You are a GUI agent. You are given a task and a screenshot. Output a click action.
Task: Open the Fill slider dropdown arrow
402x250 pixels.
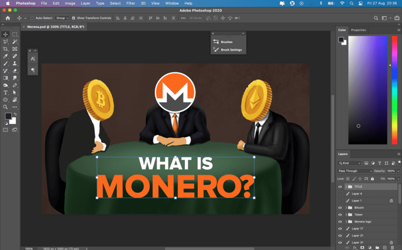tap(398, 179)
